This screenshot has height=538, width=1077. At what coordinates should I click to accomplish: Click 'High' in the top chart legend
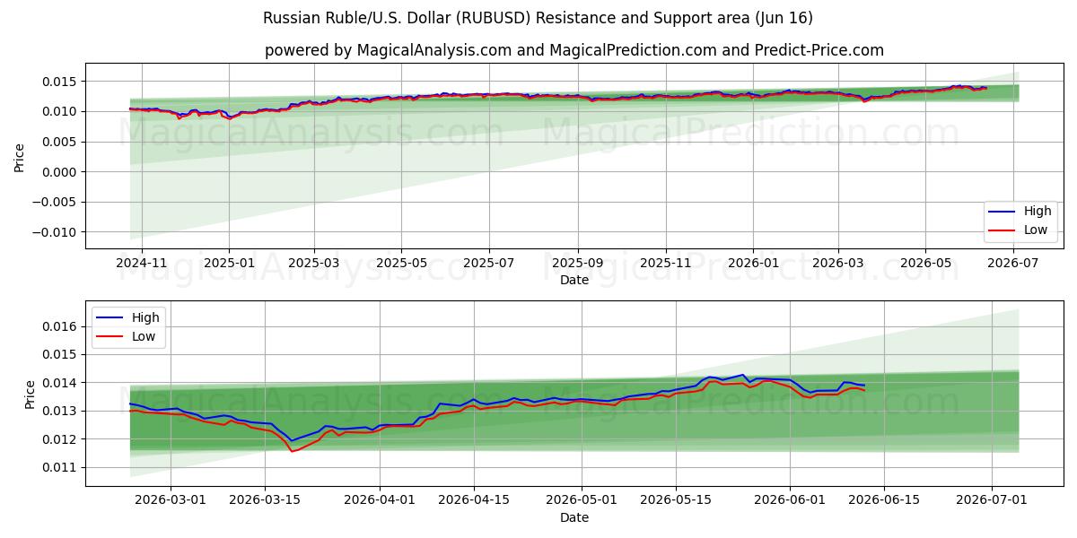[x=1038, y=212]
